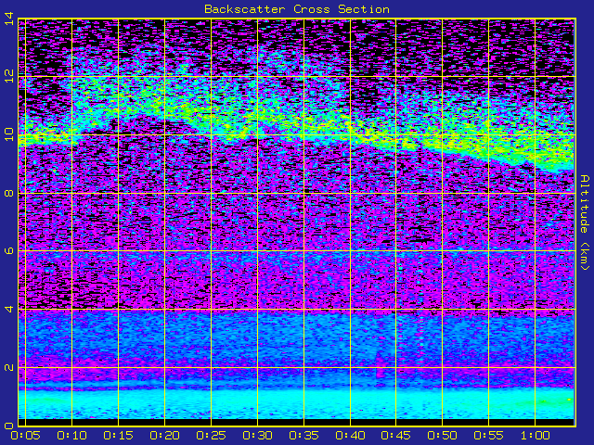This screenshot has width=594, height=445.
Task: Click the altitude label 6
Action: click(9, 251)
